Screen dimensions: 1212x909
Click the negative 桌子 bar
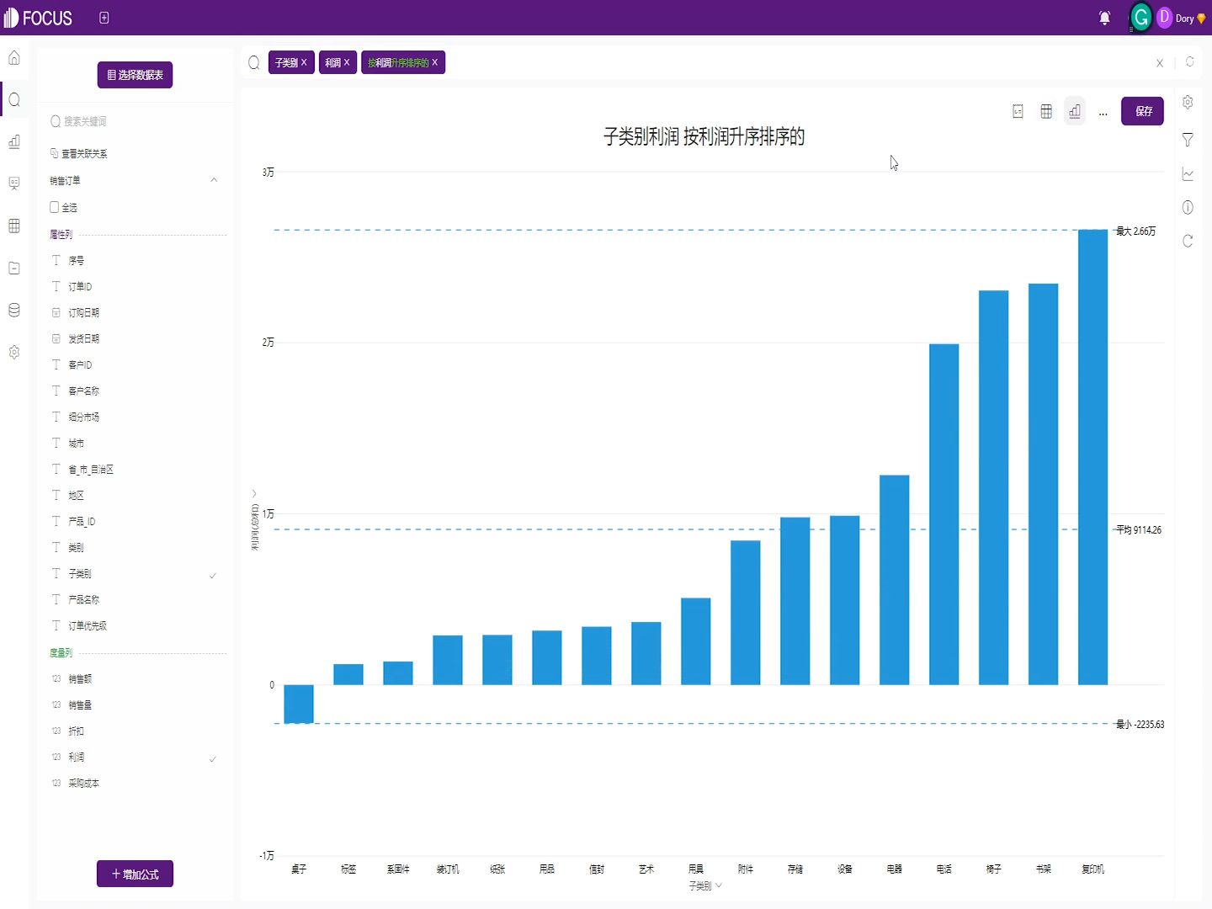(299, 704)
